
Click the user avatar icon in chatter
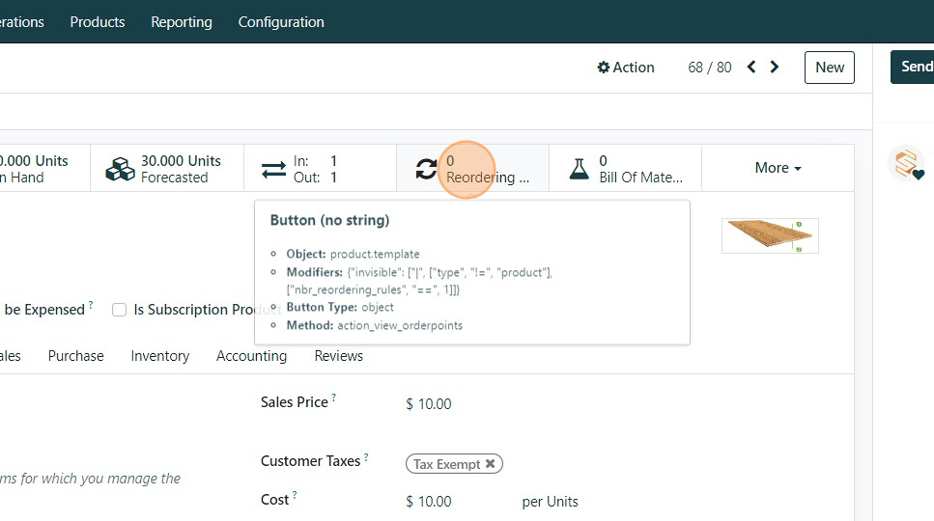(906, 164)
